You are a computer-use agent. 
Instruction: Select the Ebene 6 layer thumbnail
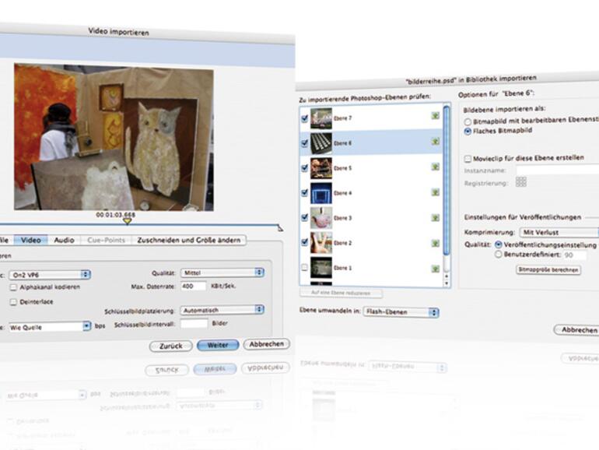(x=321, y=143)
